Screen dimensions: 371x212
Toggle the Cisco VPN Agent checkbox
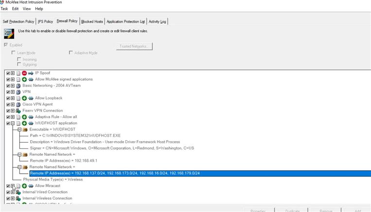(x=8, y=104)
